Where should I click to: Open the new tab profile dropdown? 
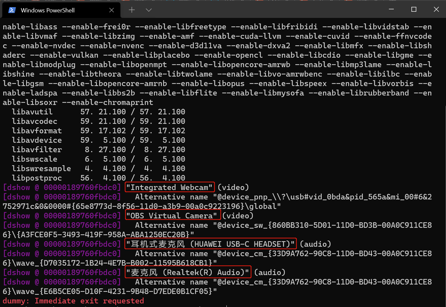(149, 10)
